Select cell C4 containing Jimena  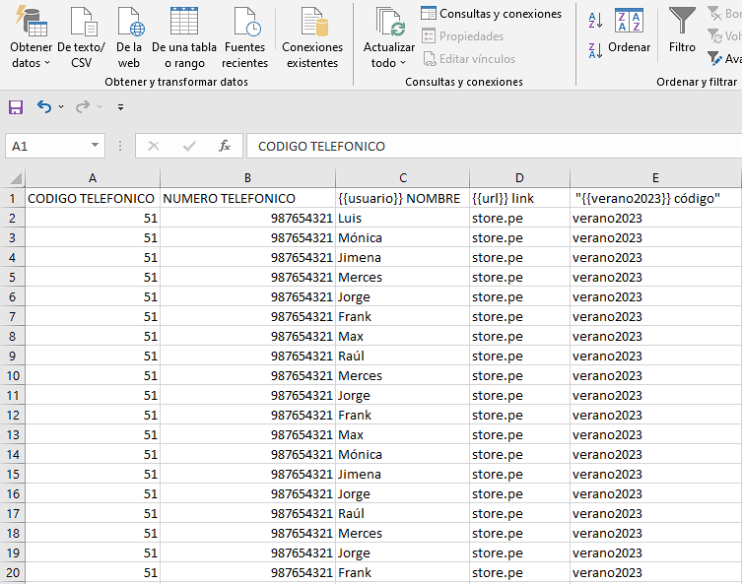pos(402,257)
